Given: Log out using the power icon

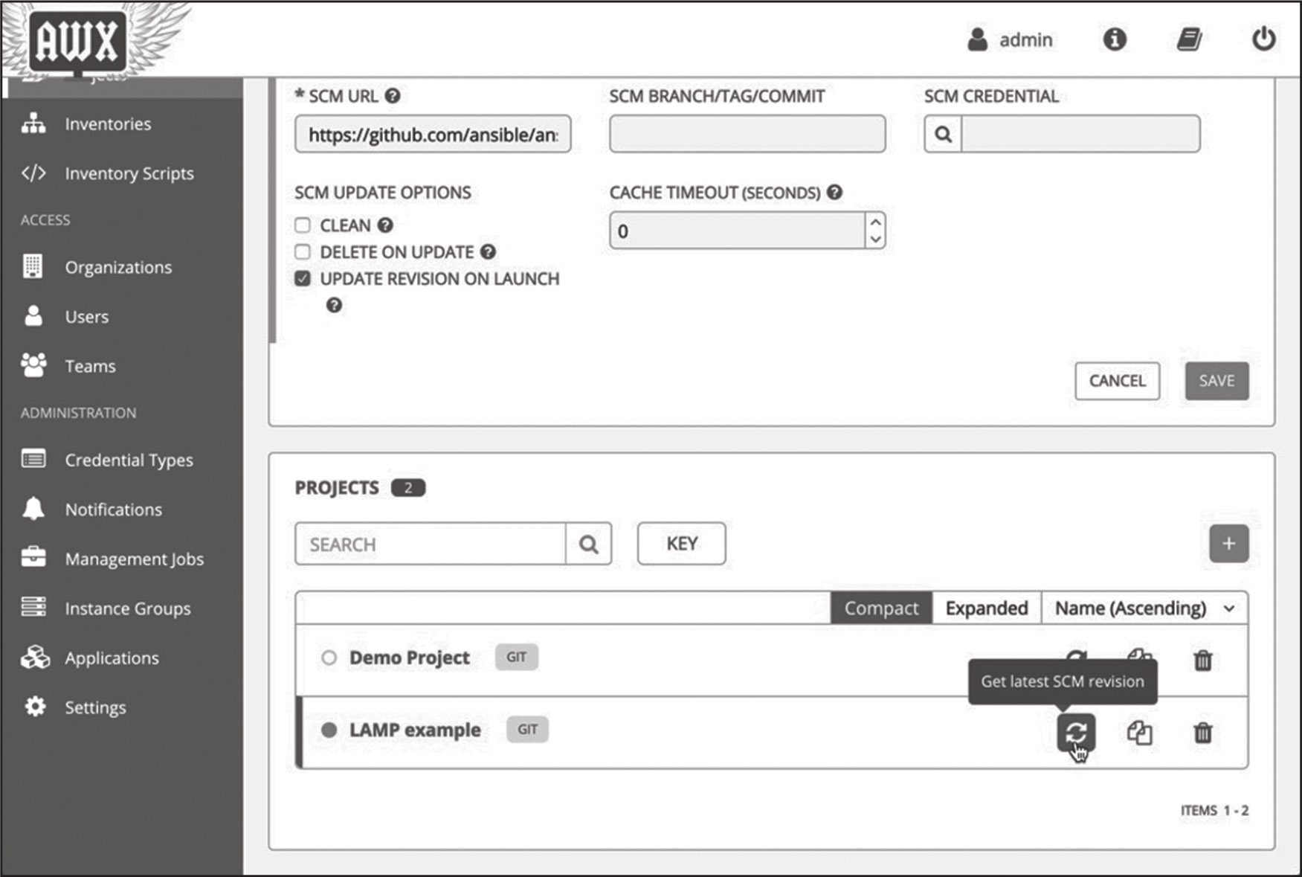Looking at the screenshot, I should (1263, 39).
